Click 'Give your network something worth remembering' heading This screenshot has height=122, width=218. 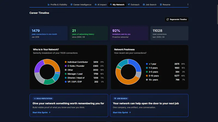(68, 103)
